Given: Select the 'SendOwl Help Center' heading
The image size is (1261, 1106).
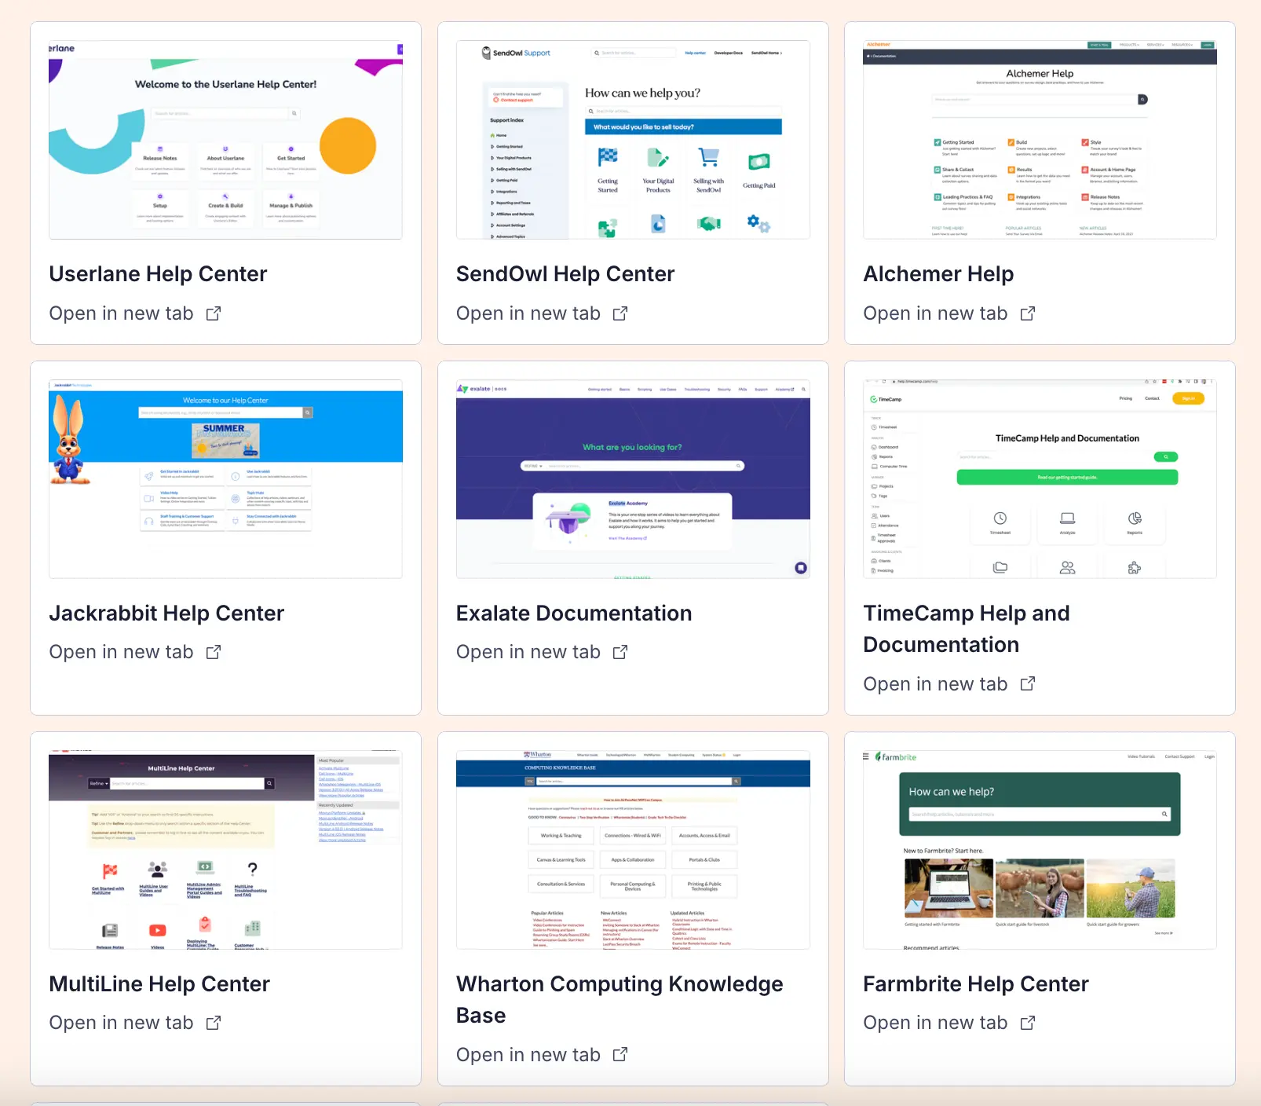Looking at the screenshot, I should tap(565, 274).
